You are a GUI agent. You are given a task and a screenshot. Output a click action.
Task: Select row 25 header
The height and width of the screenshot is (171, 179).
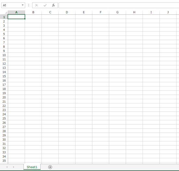point(4,118)
